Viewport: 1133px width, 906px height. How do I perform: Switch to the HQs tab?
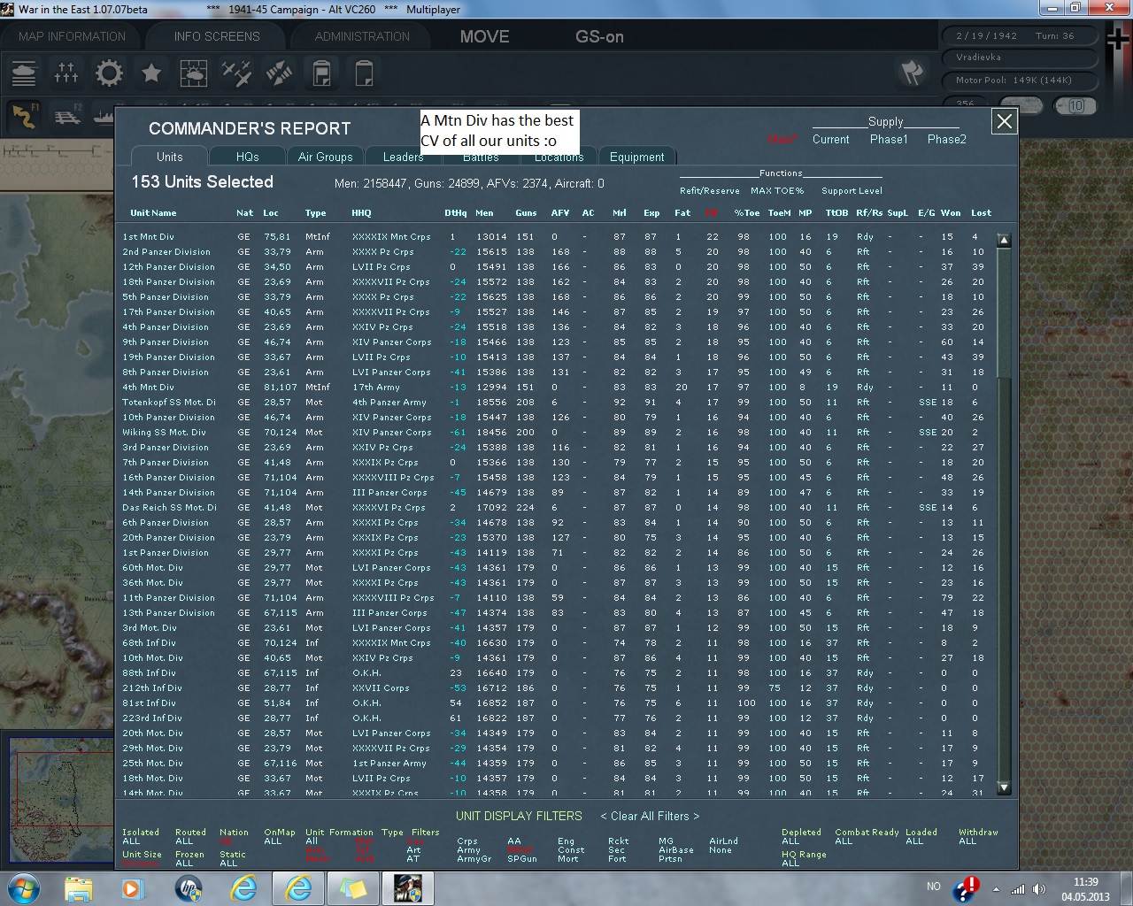point(248,157)
